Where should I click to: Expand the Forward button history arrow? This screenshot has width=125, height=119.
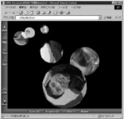(x=17, y=12)
